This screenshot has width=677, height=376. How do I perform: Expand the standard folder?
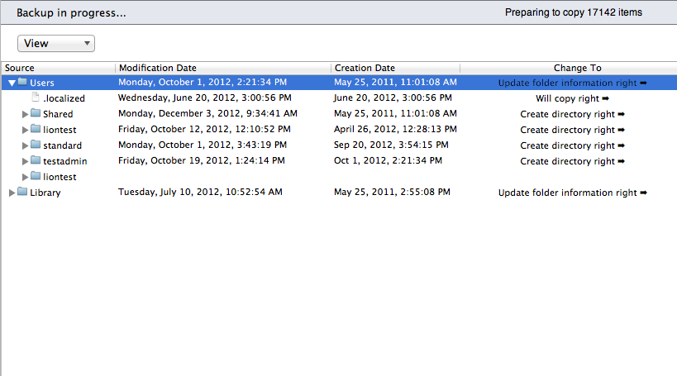[25, 145]
